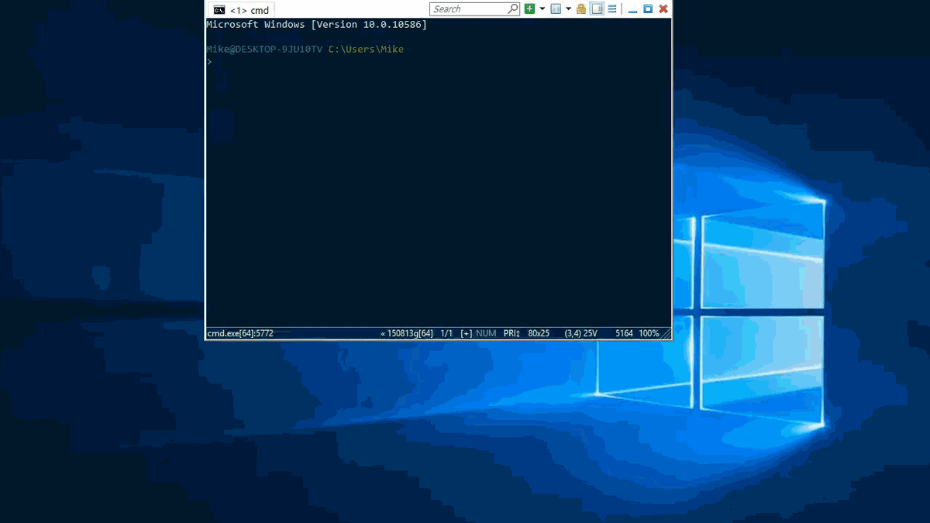Image resolution: width=930 pixels, height=523 pixels.
Task: Click the "« 150813g[64]" version entry
Action: [407, 333]
